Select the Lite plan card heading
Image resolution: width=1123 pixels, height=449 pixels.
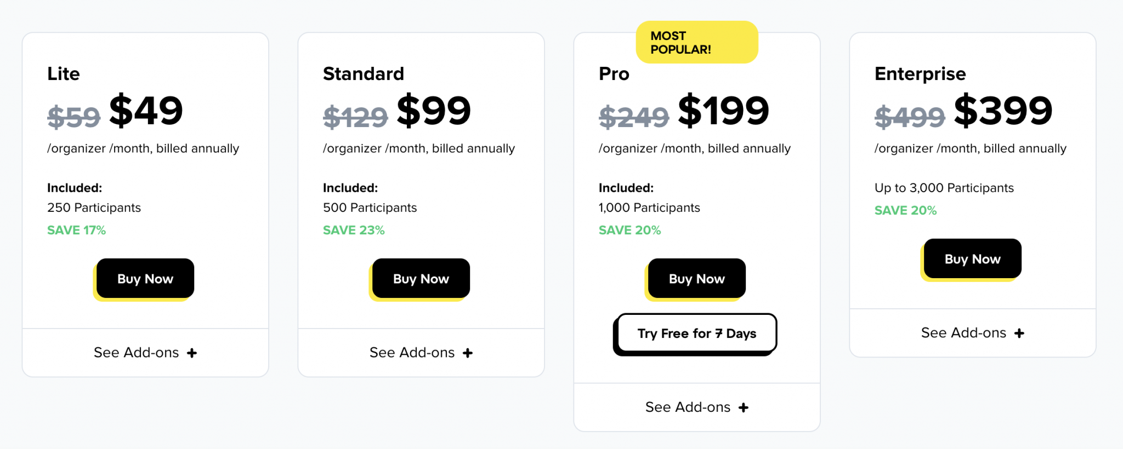(63, 74)
